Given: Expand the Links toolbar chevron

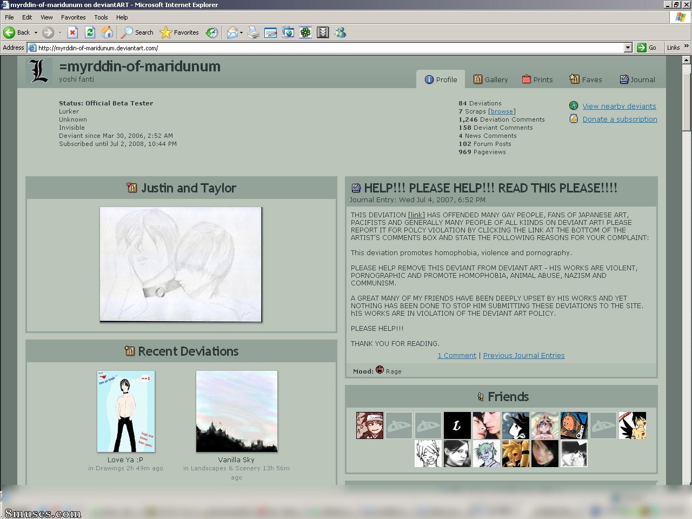Looking at the screenshot, I should pos(687,46).
